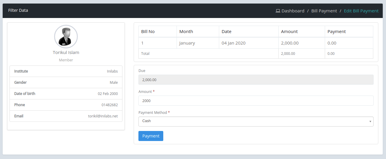This screenshot has width=386, height=159.
Task: Click the phone number 01482682
Action: [110, 105]
